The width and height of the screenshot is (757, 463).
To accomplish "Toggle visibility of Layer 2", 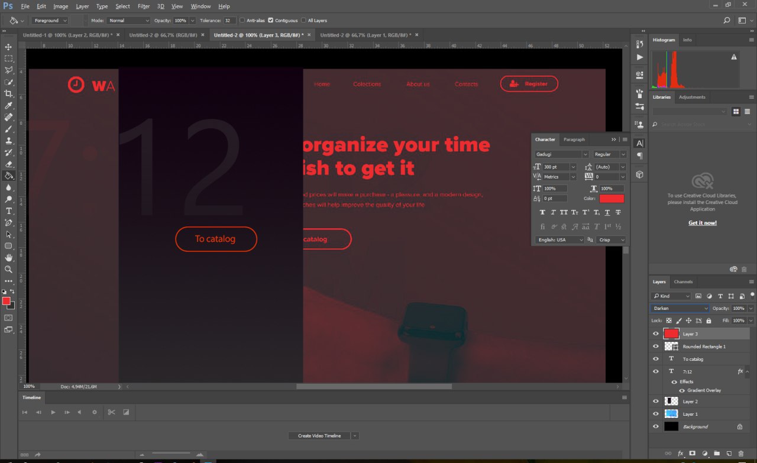I will point(655,402).
